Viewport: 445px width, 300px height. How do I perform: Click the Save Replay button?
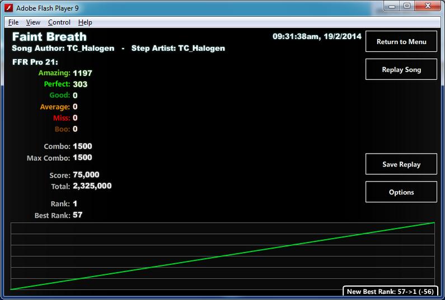coord(401,164)
